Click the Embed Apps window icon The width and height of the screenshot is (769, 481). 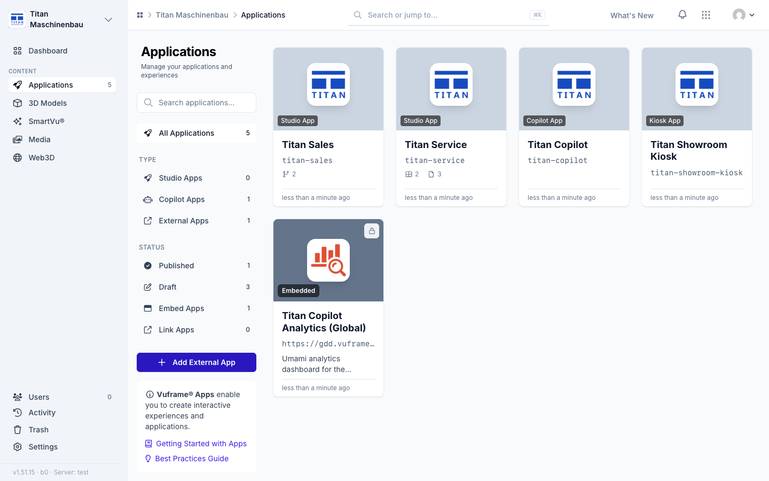tap(148, 308)
